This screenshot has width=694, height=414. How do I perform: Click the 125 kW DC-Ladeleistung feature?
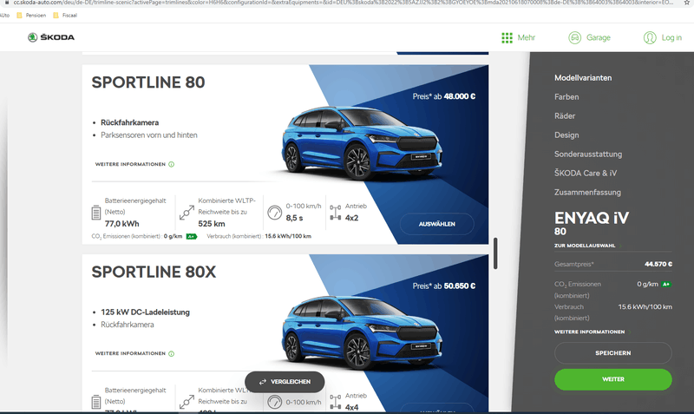tap(145, 312)
